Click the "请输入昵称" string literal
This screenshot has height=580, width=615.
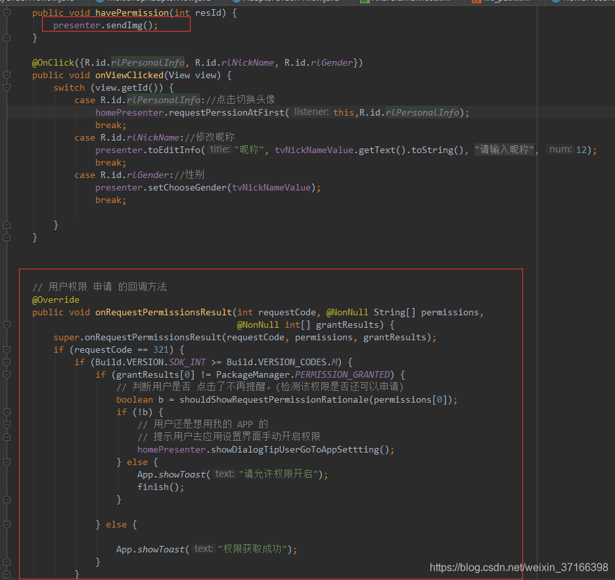pyautogui.click(x=505, y=150)
